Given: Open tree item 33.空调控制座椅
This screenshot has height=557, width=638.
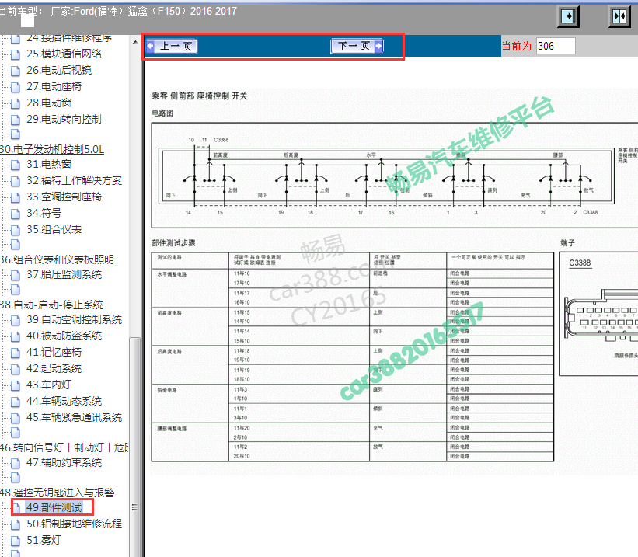Looking at the screenshot, I should click(64, 197).
